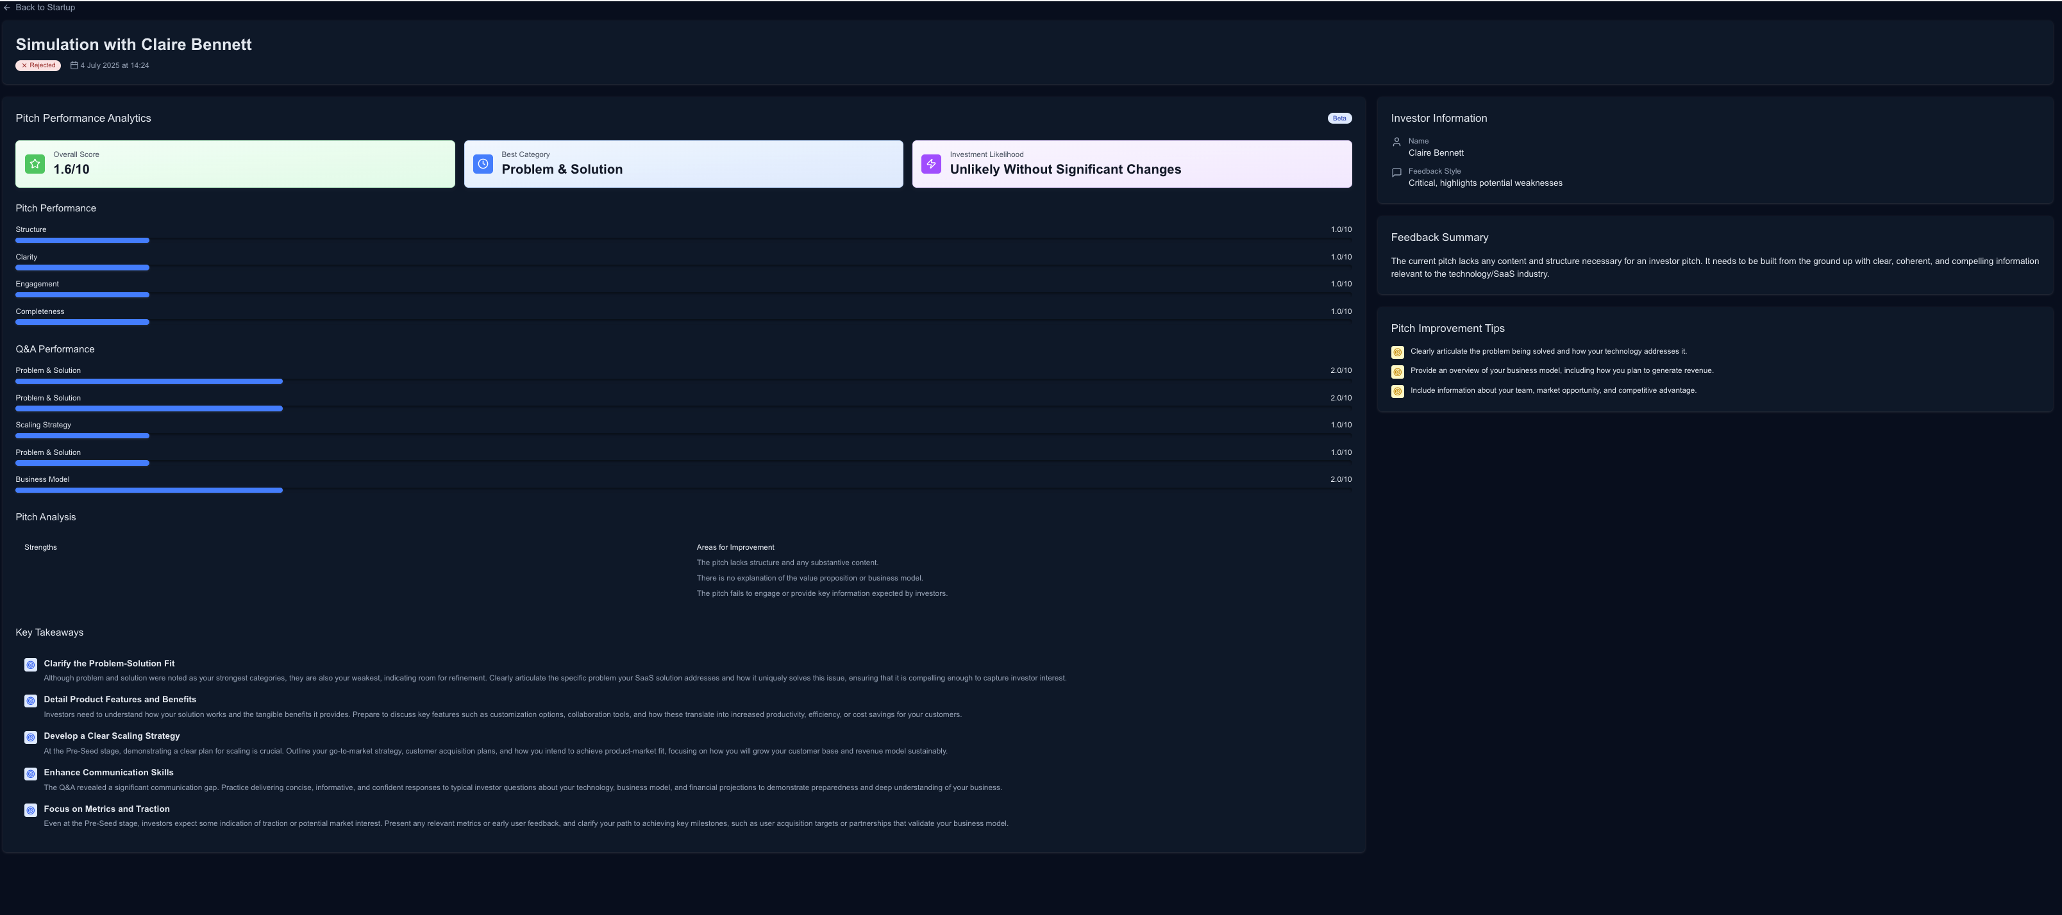Open the Pitch Improvement Tips panel
The width and height of the screenshot is (2062, 915).
point(1447,328)
